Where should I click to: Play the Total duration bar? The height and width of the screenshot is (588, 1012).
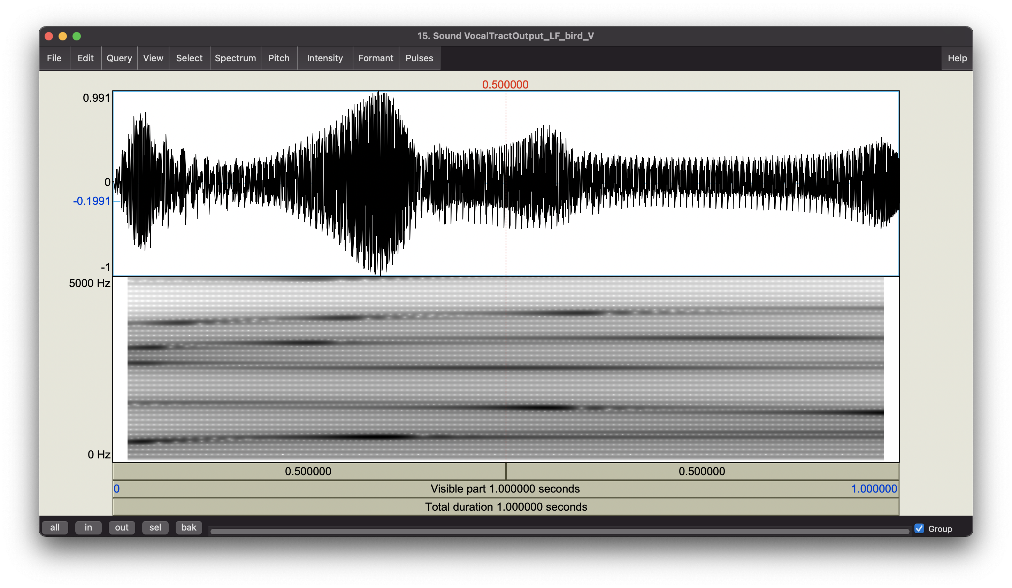(x=506, y=507)
